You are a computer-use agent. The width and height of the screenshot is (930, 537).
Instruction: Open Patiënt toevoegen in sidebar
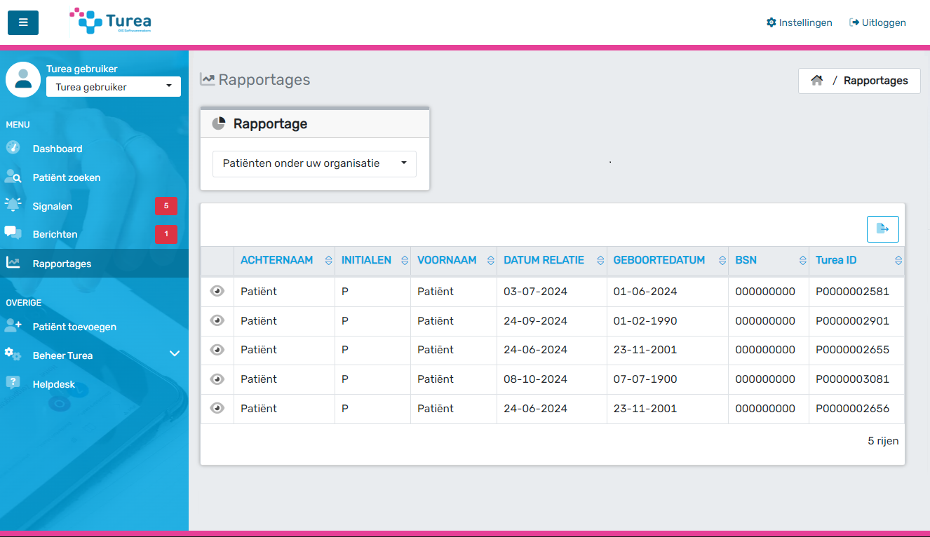pos(94,327)
